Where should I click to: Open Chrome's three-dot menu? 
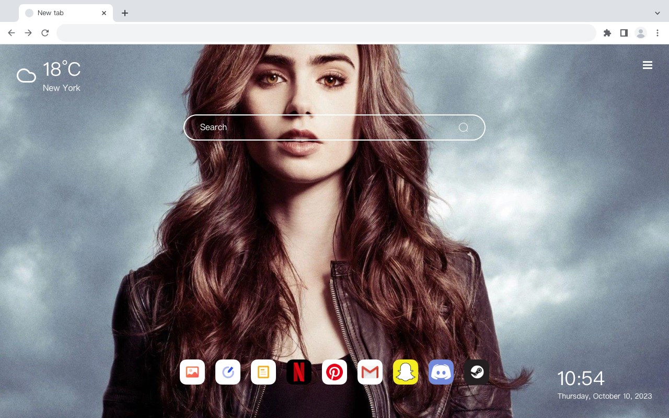(x=658, y=33)
